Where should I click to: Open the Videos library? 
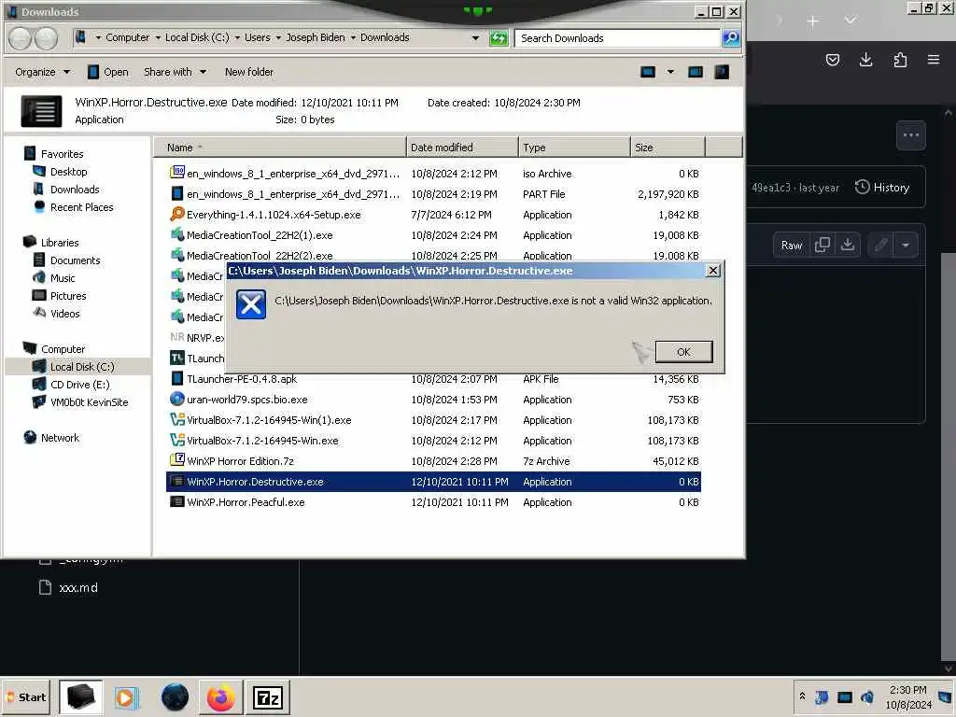64,314
